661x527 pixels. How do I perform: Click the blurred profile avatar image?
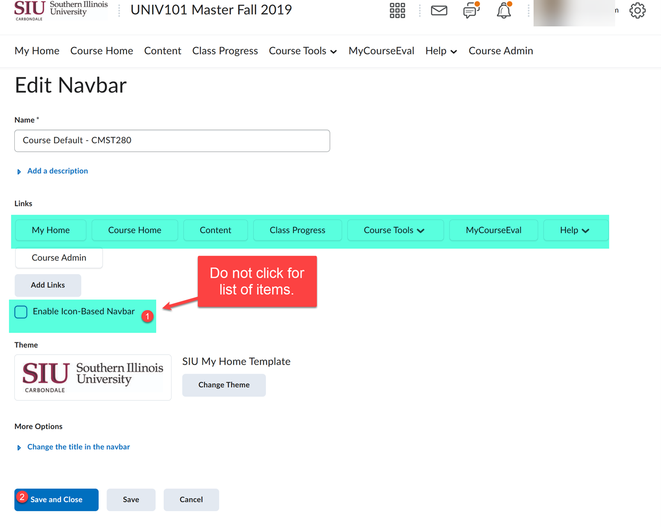point(574,13)
